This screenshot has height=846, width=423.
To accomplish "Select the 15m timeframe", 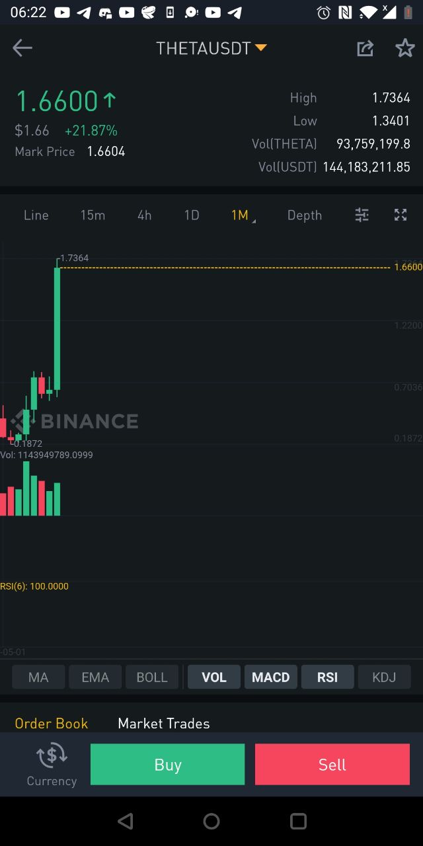I will 93,215.
